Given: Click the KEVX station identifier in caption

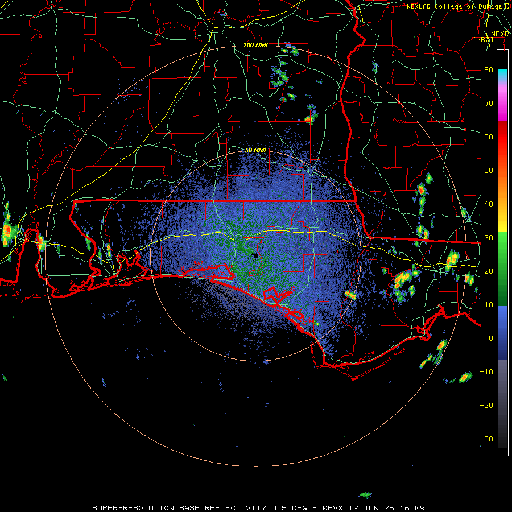Looking at the screenshot, I should 333,508.
